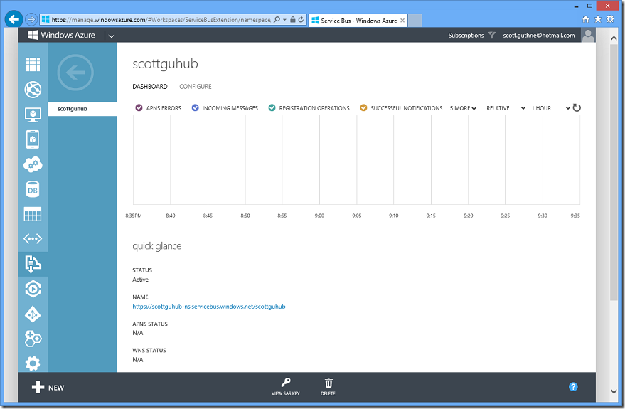Click the large back arrow circle
Screen dimensions: 625x409
pos(75,73)
